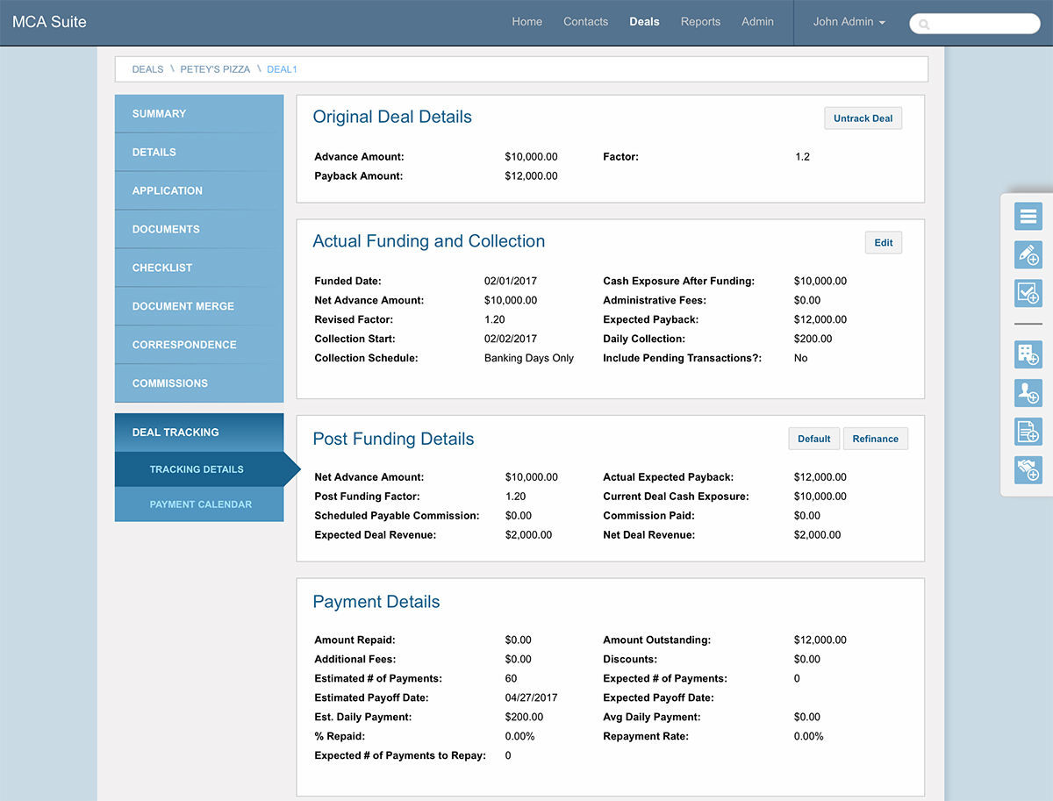Click the Actual Funding and Collection heading
Viewport: 1053px width, 801px height.
pos(429,242)
